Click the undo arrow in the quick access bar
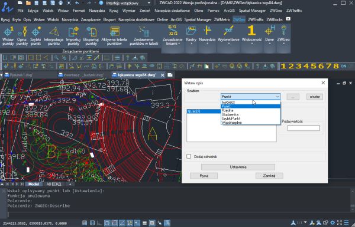Viewport: 355px width, 227px height. 77,3
